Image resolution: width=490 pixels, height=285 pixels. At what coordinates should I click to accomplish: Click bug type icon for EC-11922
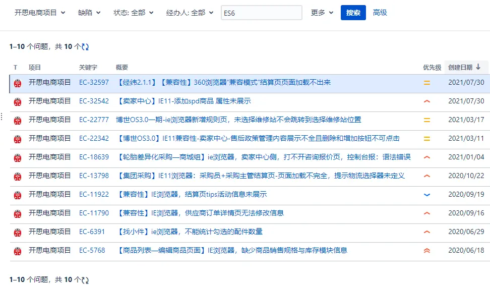(18, 195)
